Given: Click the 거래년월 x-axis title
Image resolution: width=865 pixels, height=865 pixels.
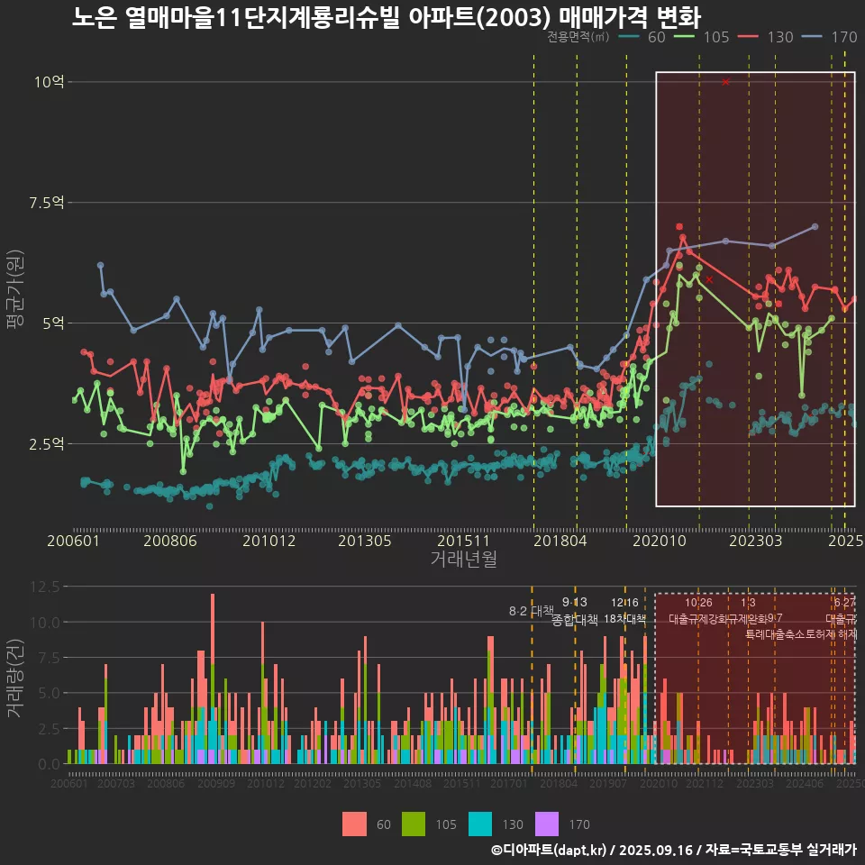Looking at the screenshot, I should tap(463, 559).
